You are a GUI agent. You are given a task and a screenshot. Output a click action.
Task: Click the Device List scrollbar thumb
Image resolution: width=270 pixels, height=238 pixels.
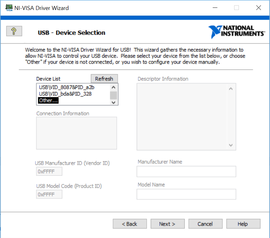coord(113,95)
